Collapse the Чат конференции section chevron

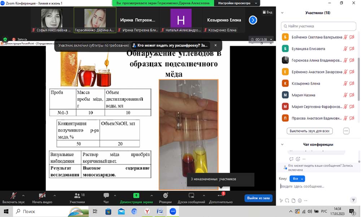click(x=282, y=144)
